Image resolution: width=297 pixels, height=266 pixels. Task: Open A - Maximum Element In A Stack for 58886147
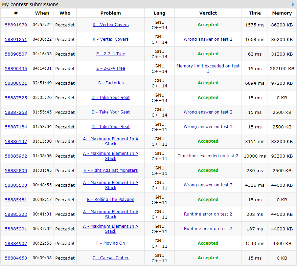[x=111, y=141]
